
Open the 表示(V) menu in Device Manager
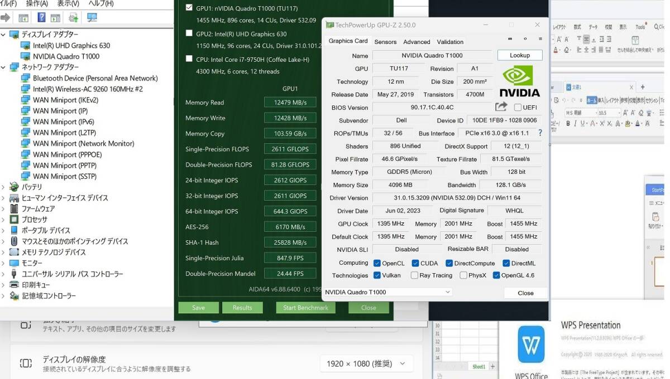coord(68,3)
